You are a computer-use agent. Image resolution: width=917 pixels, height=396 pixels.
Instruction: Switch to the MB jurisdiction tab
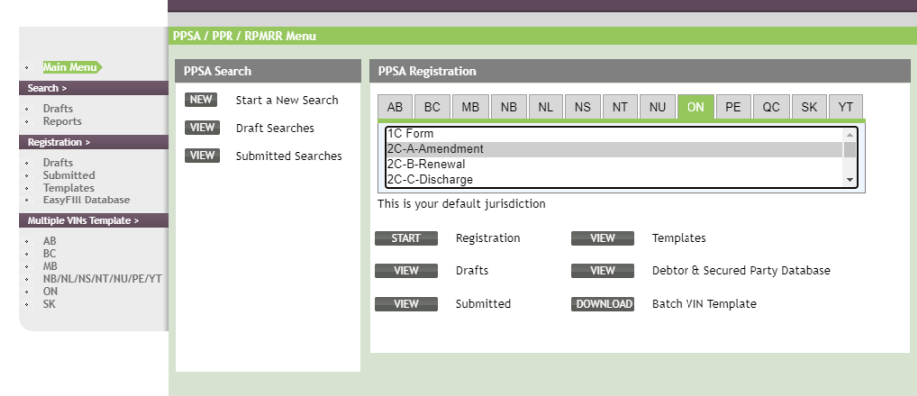point(470,107)
